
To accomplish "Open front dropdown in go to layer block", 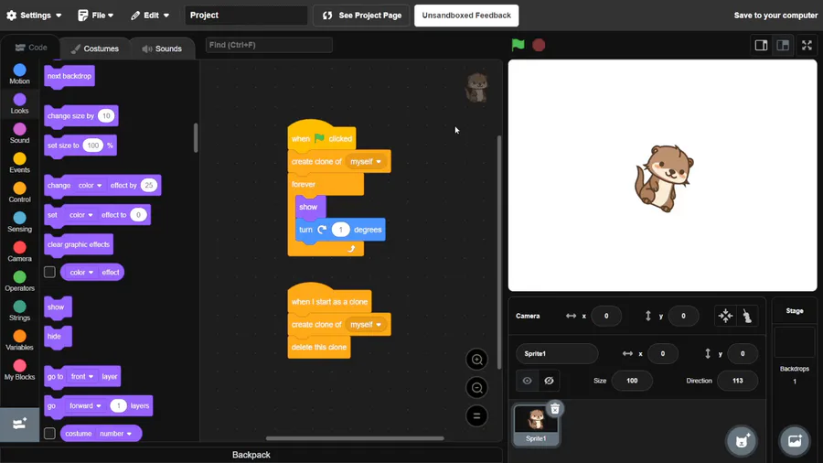I will 82,376.
